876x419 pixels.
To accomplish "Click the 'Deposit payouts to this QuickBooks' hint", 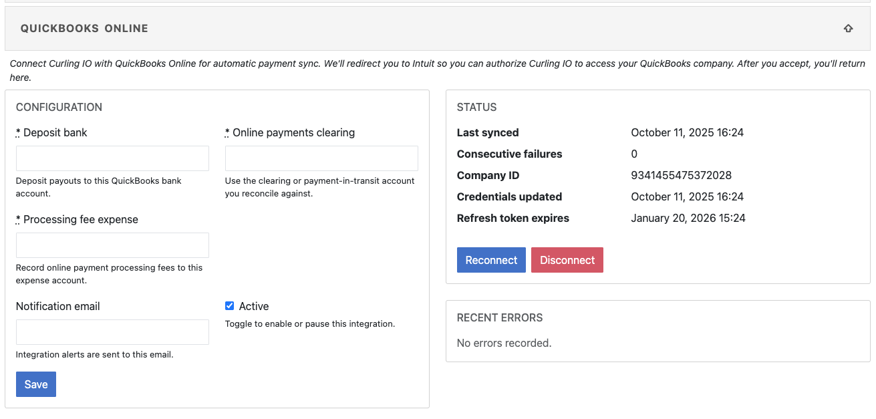I will (99, 187).
